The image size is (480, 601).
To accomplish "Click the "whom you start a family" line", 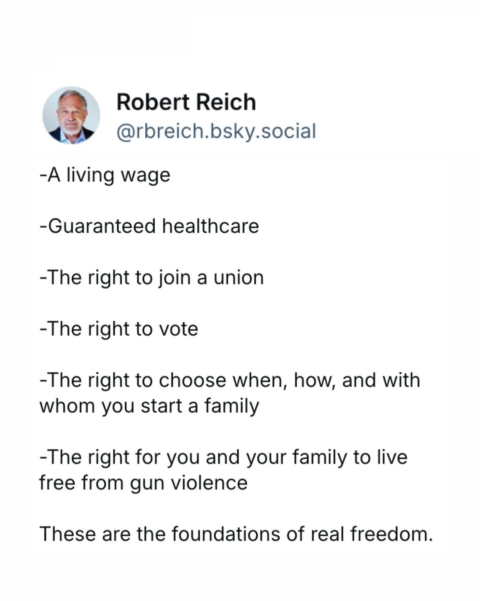I will [149, 406].
